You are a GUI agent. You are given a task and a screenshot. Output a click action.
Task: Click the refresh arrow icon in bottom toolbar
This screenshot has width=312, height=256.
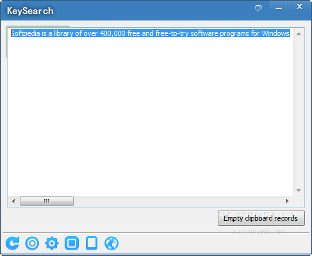(x=13, y=243)
